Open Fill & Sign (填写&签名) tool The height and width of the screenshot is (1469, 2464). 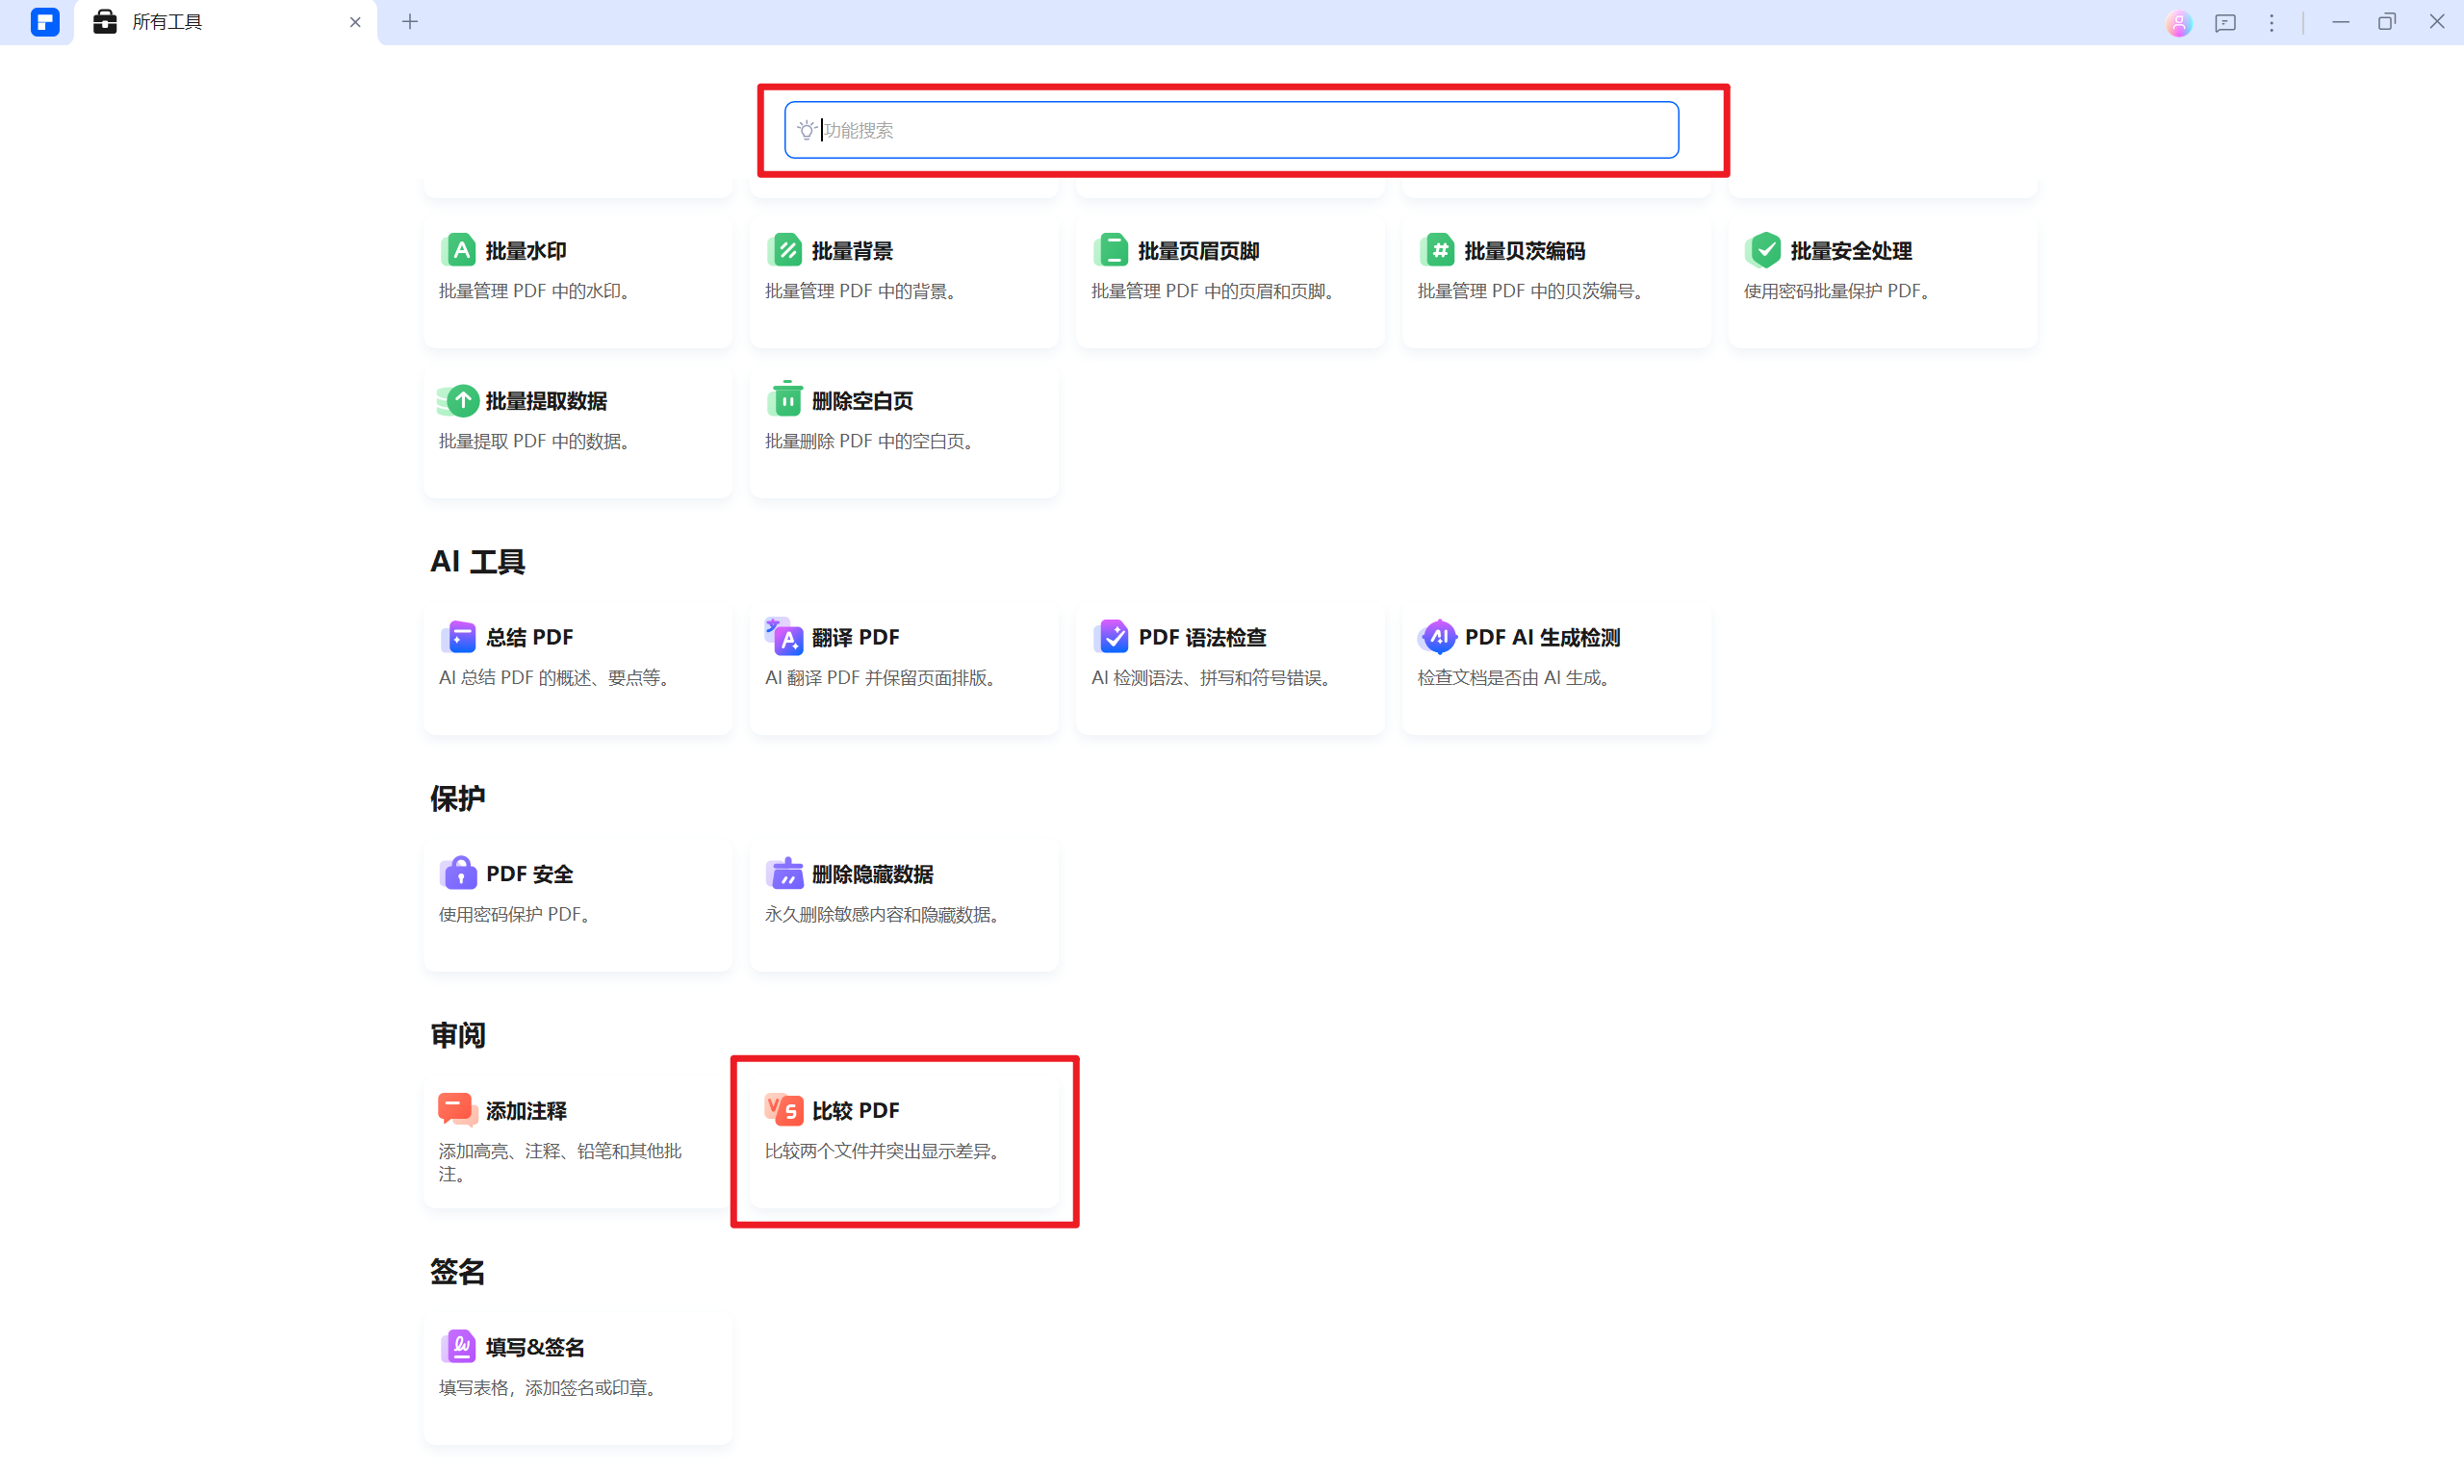(534, 1347)
